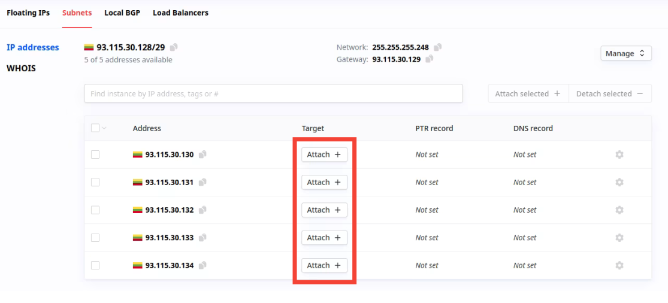Copy the subnet 93.115.30.128/29 address

[174, 47]
